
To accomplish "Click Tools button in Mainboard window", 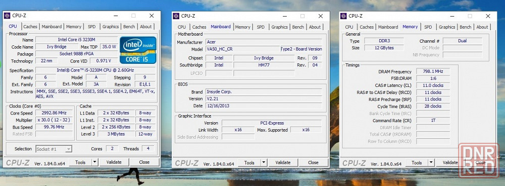I will [249, 162].
